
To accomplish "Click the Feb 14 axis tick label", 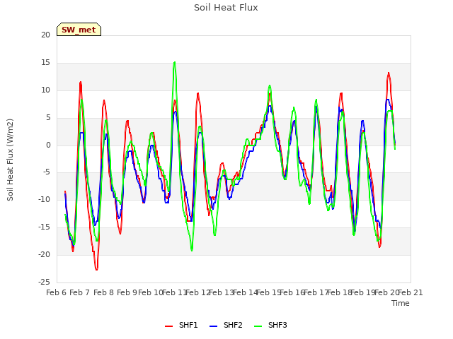I will pyautogui.click(x=245, y=293).
